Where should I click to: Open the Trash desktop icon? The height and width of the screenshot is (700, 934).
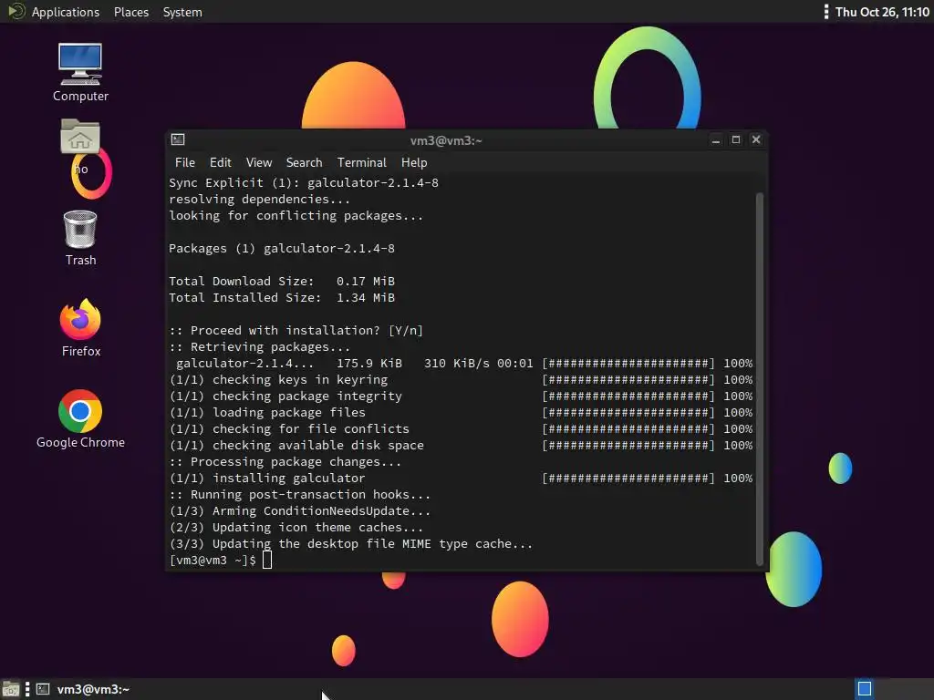click(80, 238)
